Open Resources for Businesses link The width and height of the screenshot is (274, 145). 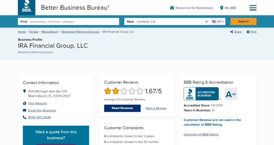coord(194,8)
